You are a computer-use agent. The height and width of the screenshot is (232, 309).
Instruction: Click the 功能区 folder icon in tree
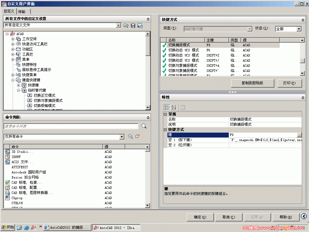point(18,49)
